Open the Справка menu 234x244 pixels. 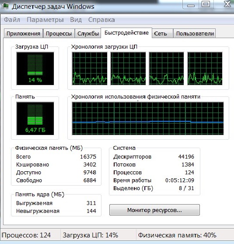(101, 20)
